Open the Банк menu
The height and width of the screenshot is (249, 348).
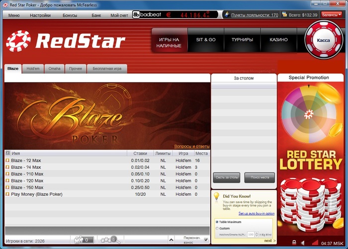pyautogui.click(x=96, y=15)
